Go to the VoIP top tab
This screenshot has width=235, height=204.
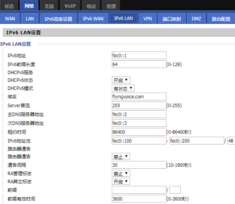pos(70,6)
